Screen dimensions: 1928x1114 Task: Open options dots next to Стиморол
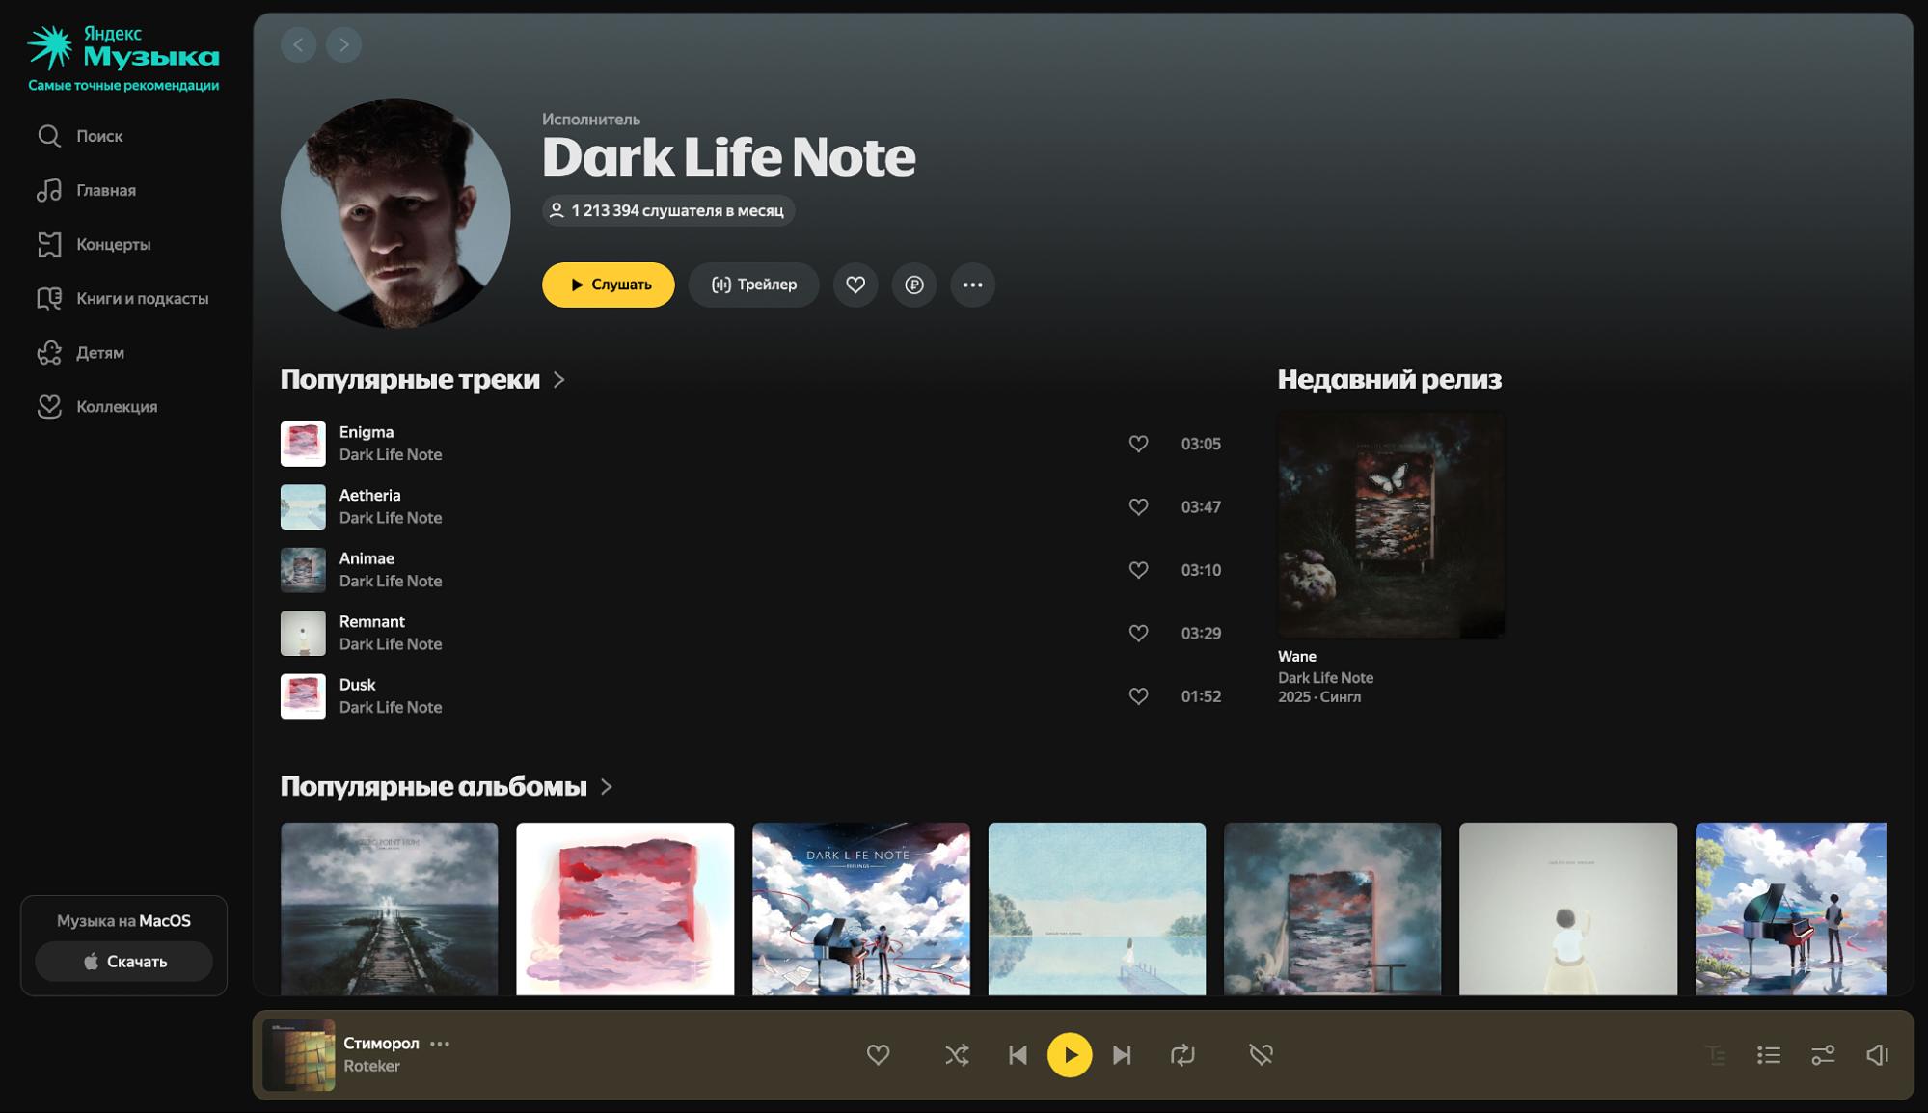coord(440,1044)
